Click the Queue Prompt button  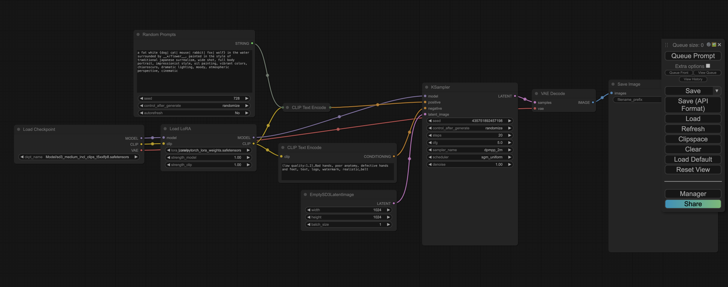pos(693,56)
